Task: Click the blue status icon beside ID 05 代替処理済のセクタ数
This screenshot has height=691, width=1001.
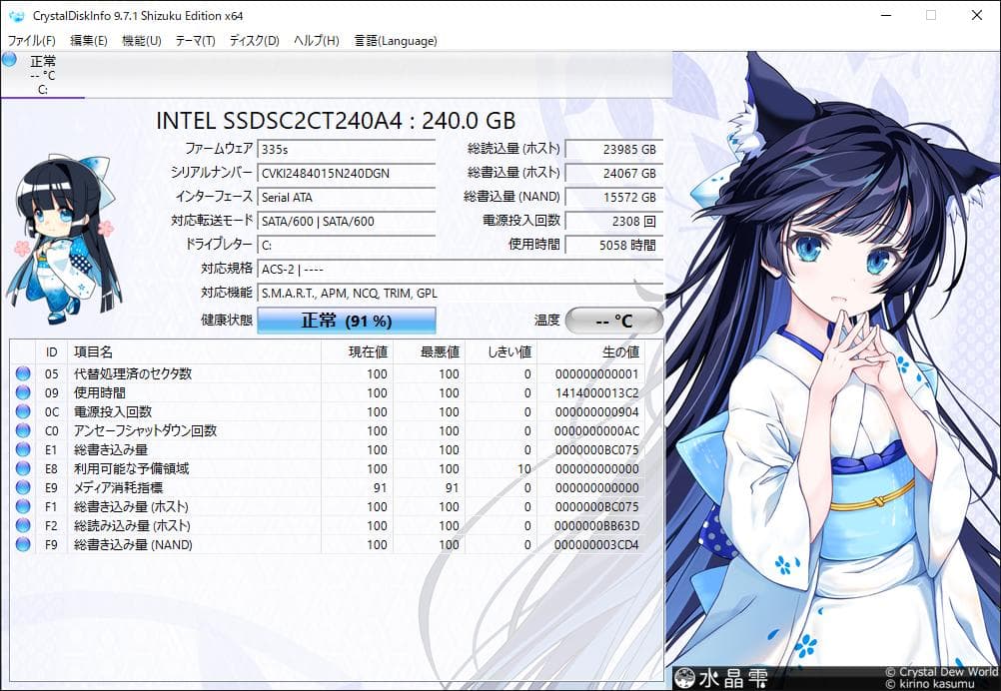Action: point(22,373)
